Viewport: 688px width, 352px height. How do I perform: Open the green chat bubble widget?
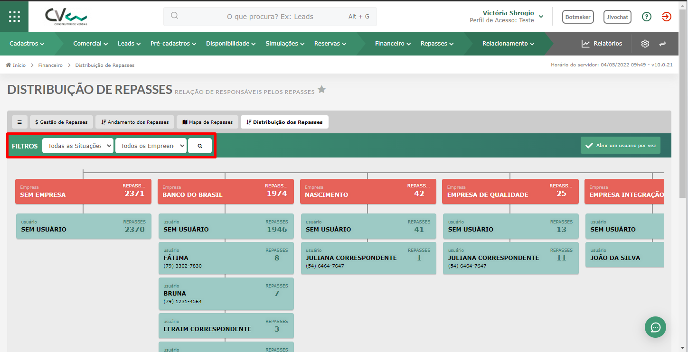pos(655,327)
